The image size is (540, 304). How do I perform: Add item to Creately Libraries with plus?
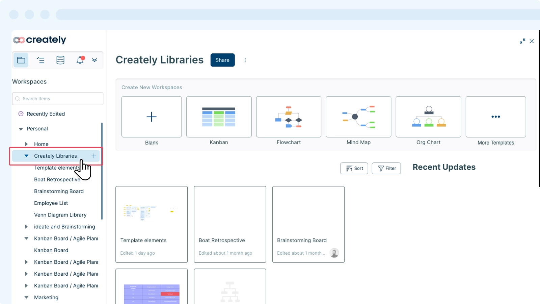click(94, 156)
